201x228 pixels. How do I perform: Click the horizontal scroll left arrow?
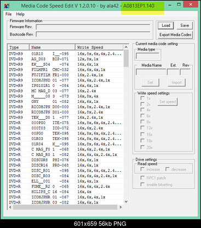[10, 207]
